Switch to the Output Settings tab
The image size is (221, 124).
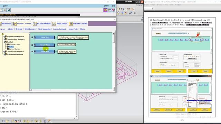60,24
